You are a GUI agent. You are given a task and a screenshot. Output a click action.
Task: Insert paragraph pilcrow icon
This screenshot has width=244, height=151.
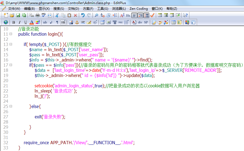[57, 22]
